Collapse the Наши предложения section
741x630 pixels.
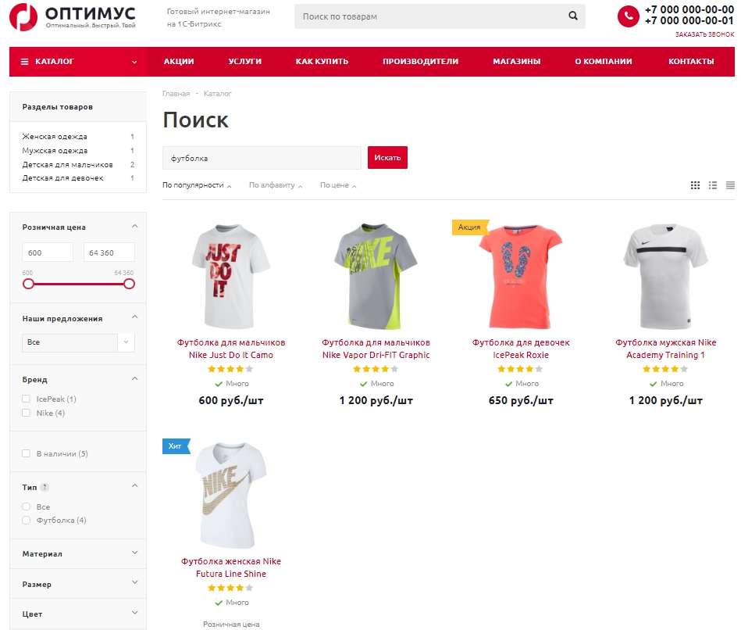134,317
